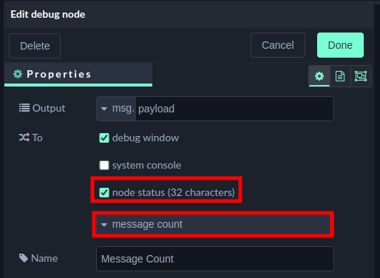This screenshot has width=380, height=278.
Task: Toggle node status (32 characters) checkbox
Action: tap(104, 192)
